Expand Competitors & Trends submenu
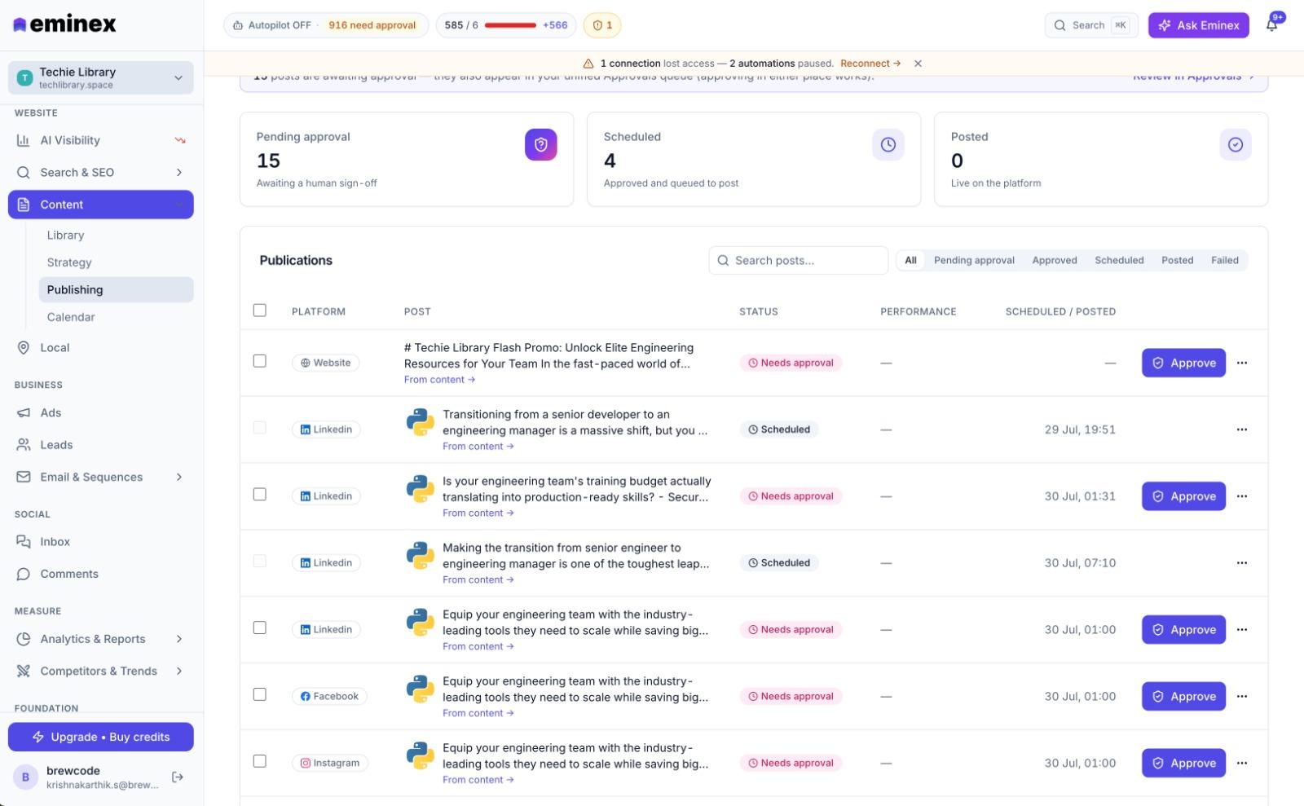Screen dimensions: 1304x806 pos(179,671)
